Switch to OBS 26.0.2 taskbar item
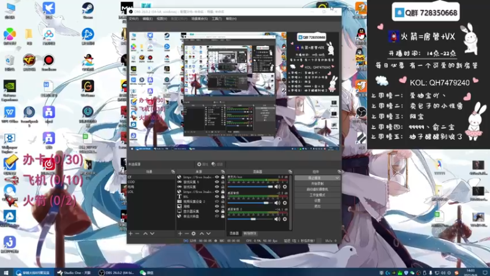This screenshot has height=276, width=490. pyautogui.click(x=116, y=272)
